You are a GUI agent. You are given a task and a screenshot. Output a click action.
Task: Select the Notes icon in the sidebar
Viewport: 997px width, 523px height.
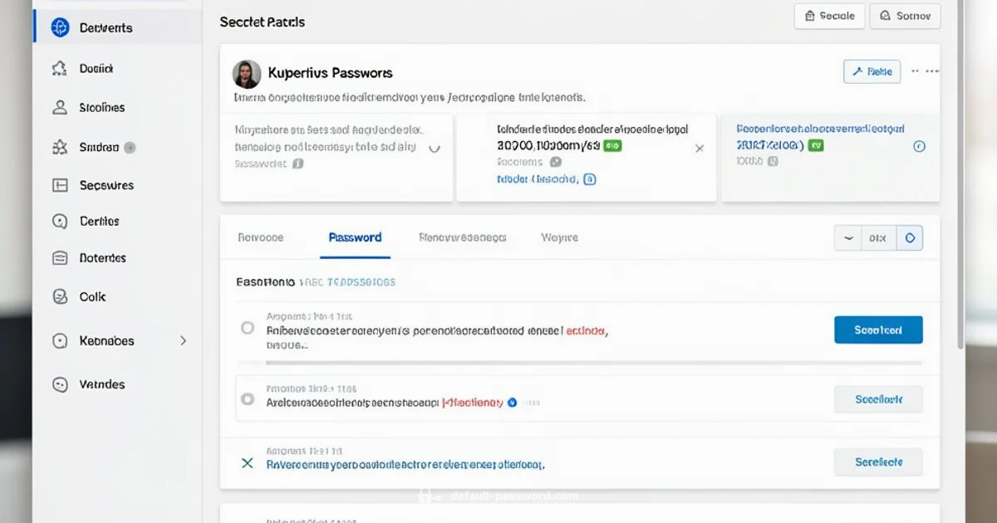tap(59, 257)
